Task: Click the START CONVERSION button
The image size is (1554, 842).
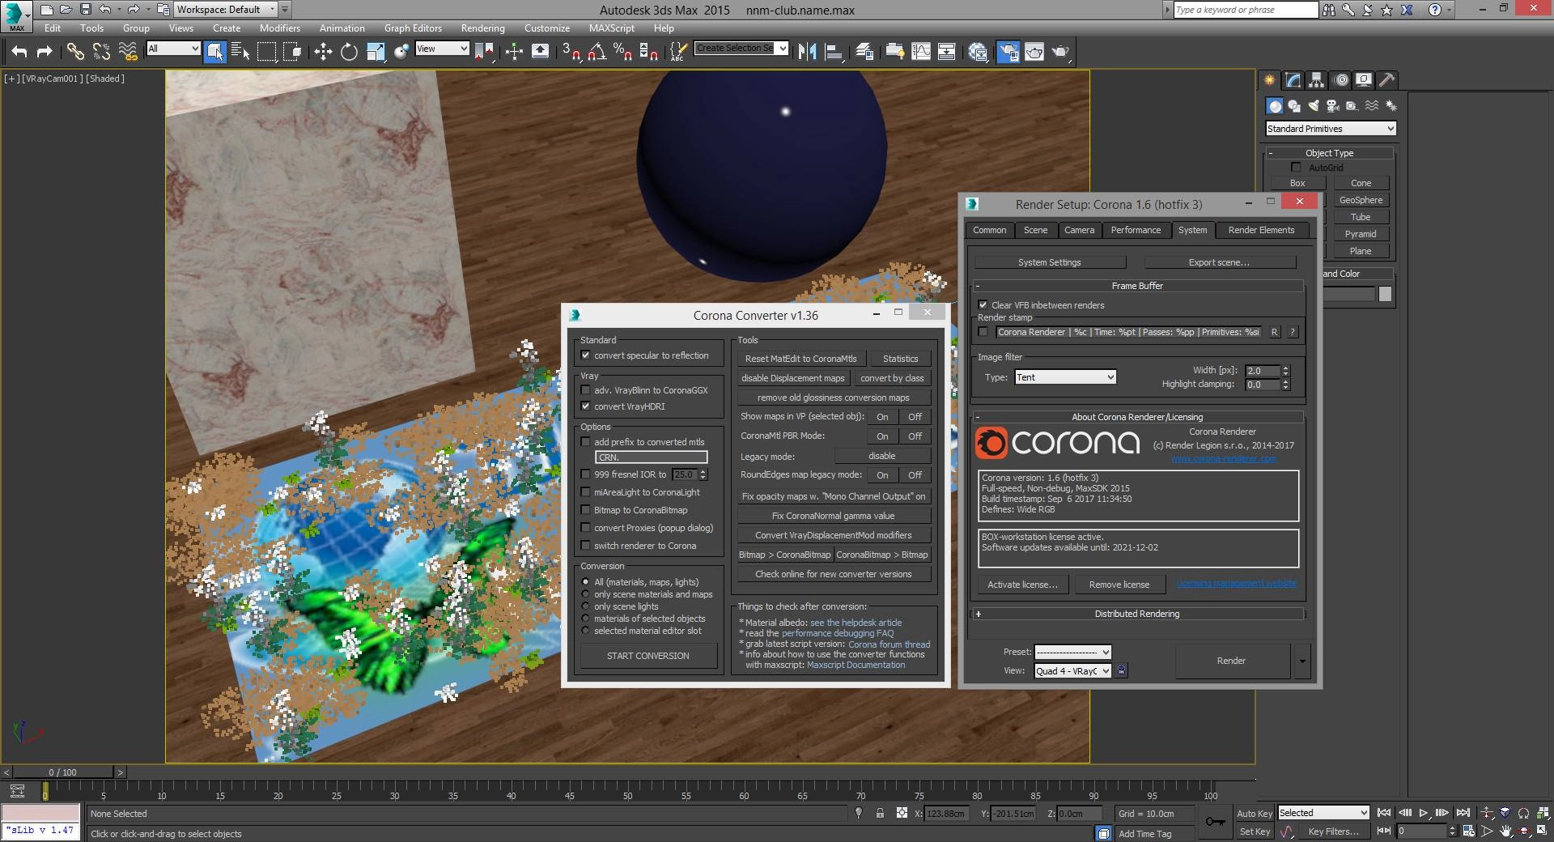Action: point(648,656)
